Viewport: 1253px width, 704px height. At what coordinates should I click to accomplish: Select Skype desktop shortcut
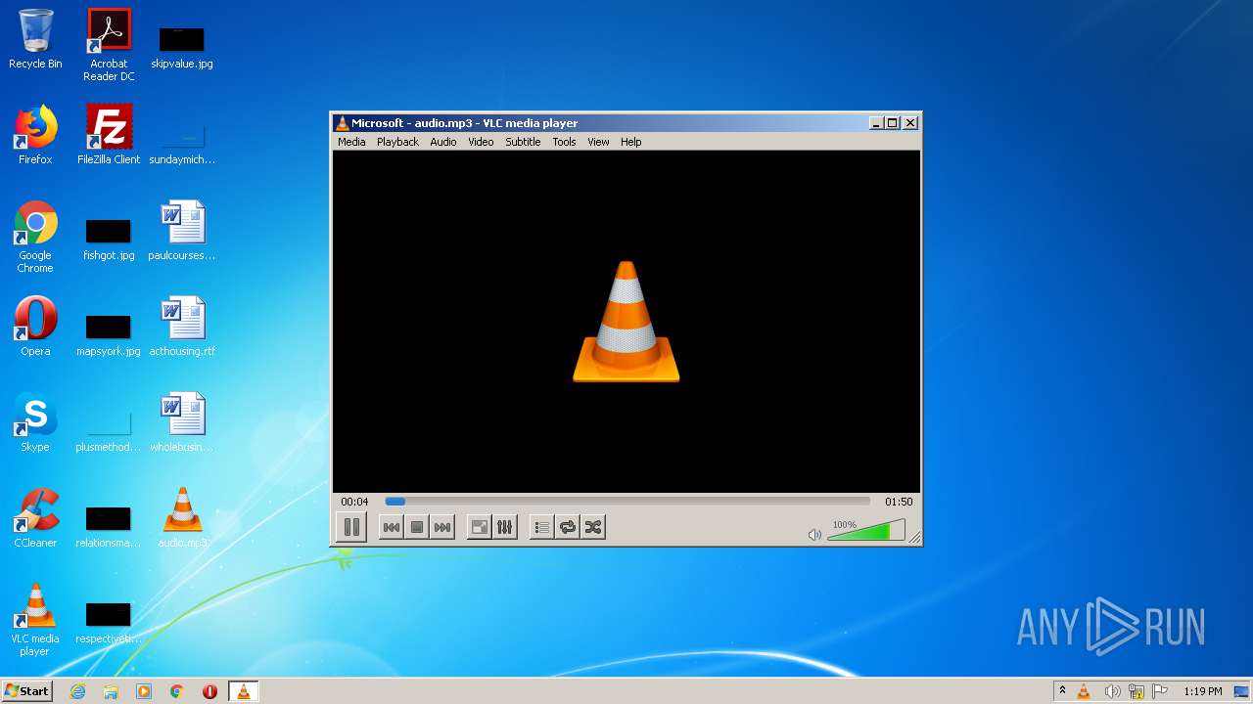[35, 422]
